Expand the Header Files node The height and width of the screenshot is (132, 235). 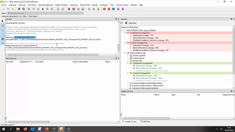128,60
